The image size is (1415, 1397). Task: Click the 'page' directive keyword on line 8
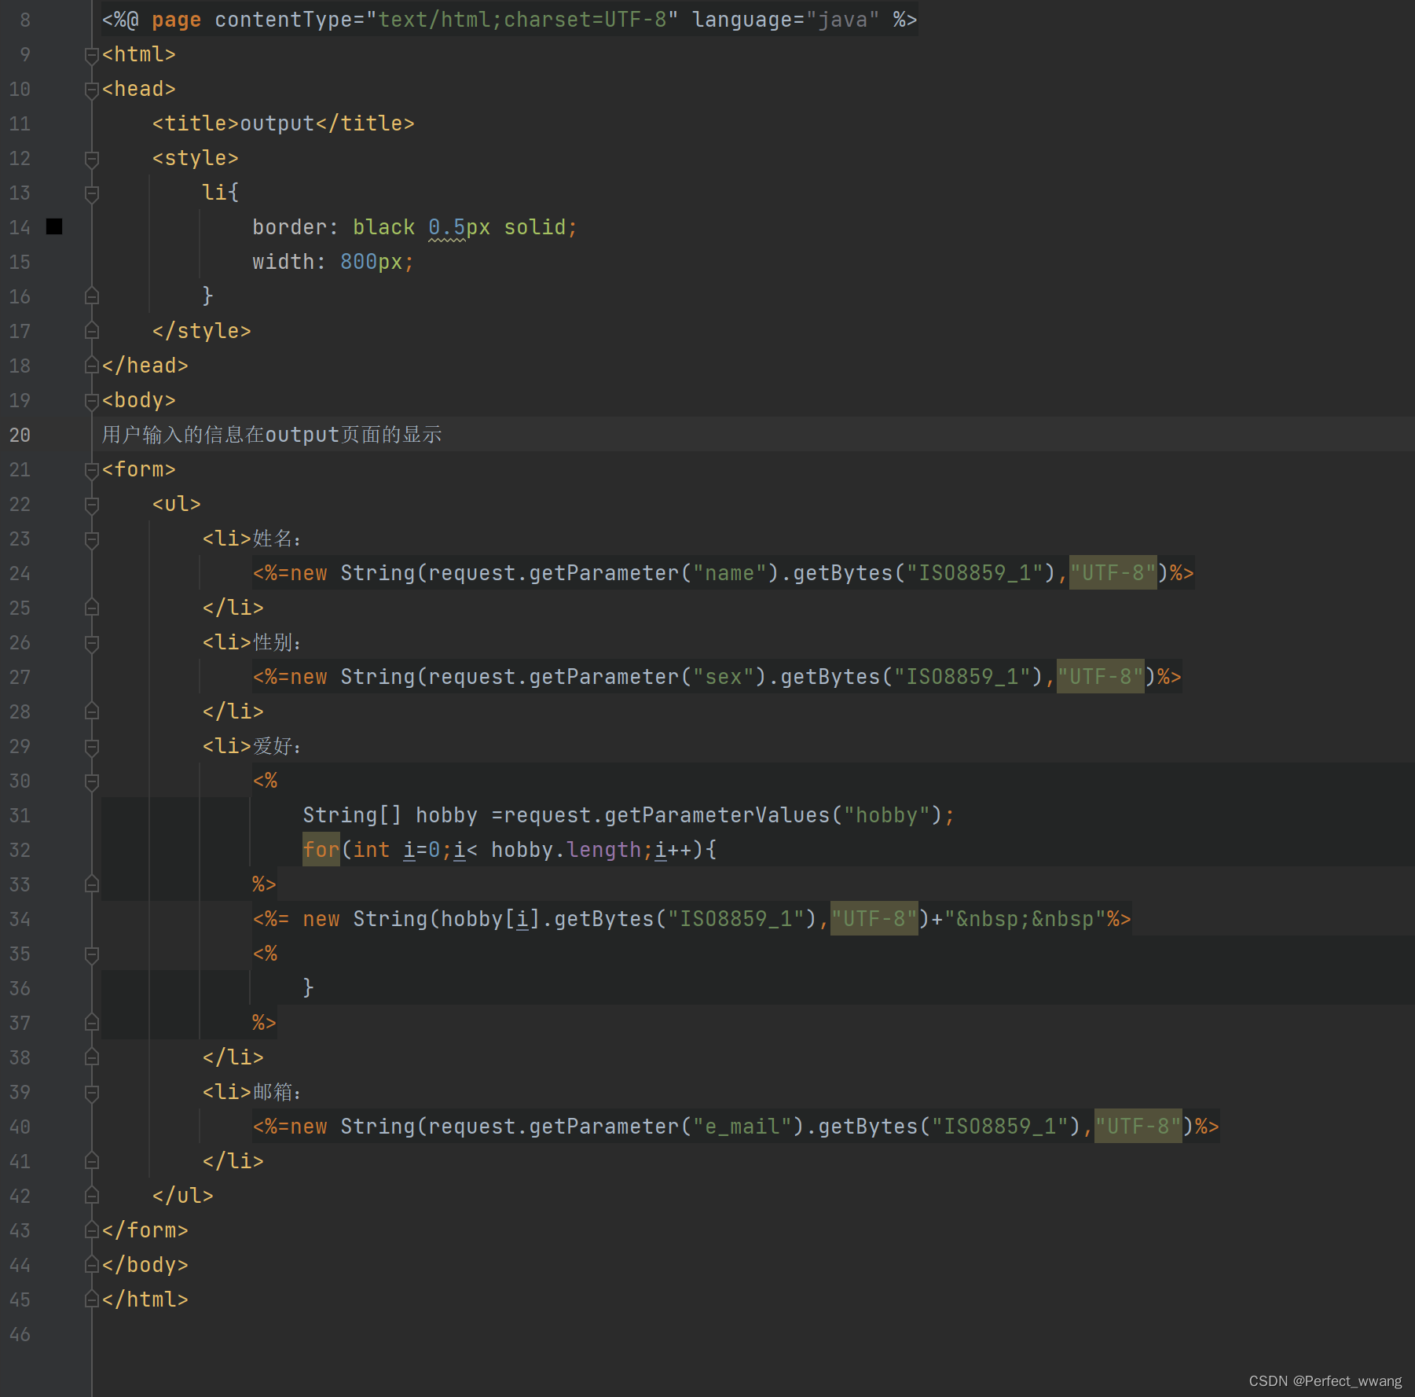pos(177,20)
